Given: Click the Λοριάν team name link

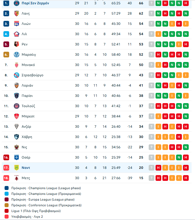Looking at the screenshot, I should [27, 85].
